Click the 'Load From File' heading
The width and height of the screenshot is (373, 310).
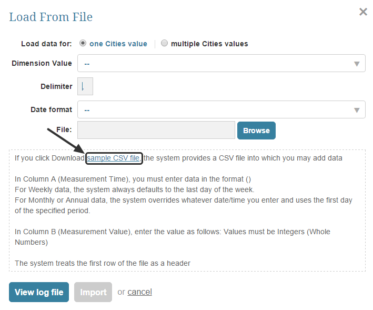(51, 17)
